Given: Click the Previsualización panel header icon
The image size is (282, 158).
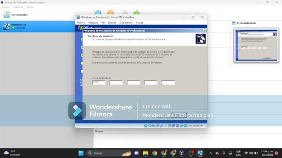Looking at the screenshot, I should (234, 23).
